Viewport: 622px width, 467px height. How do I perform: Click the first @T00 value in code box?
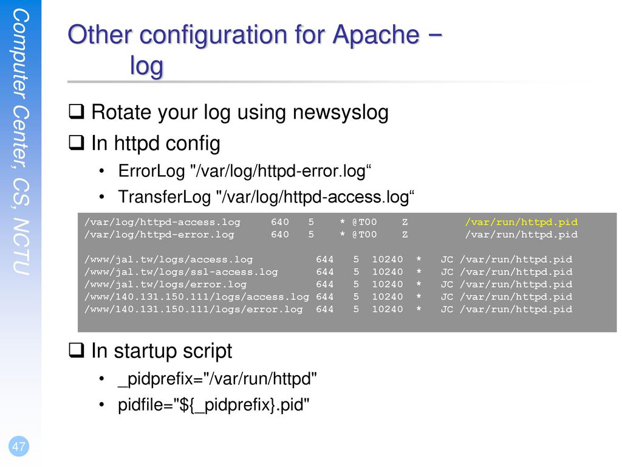coord(364,222)
